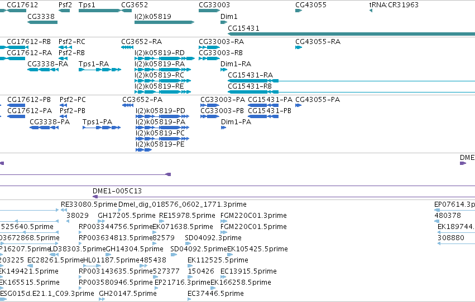
Task: Select the EC37446.5prime EST marker
Action: 189,299
